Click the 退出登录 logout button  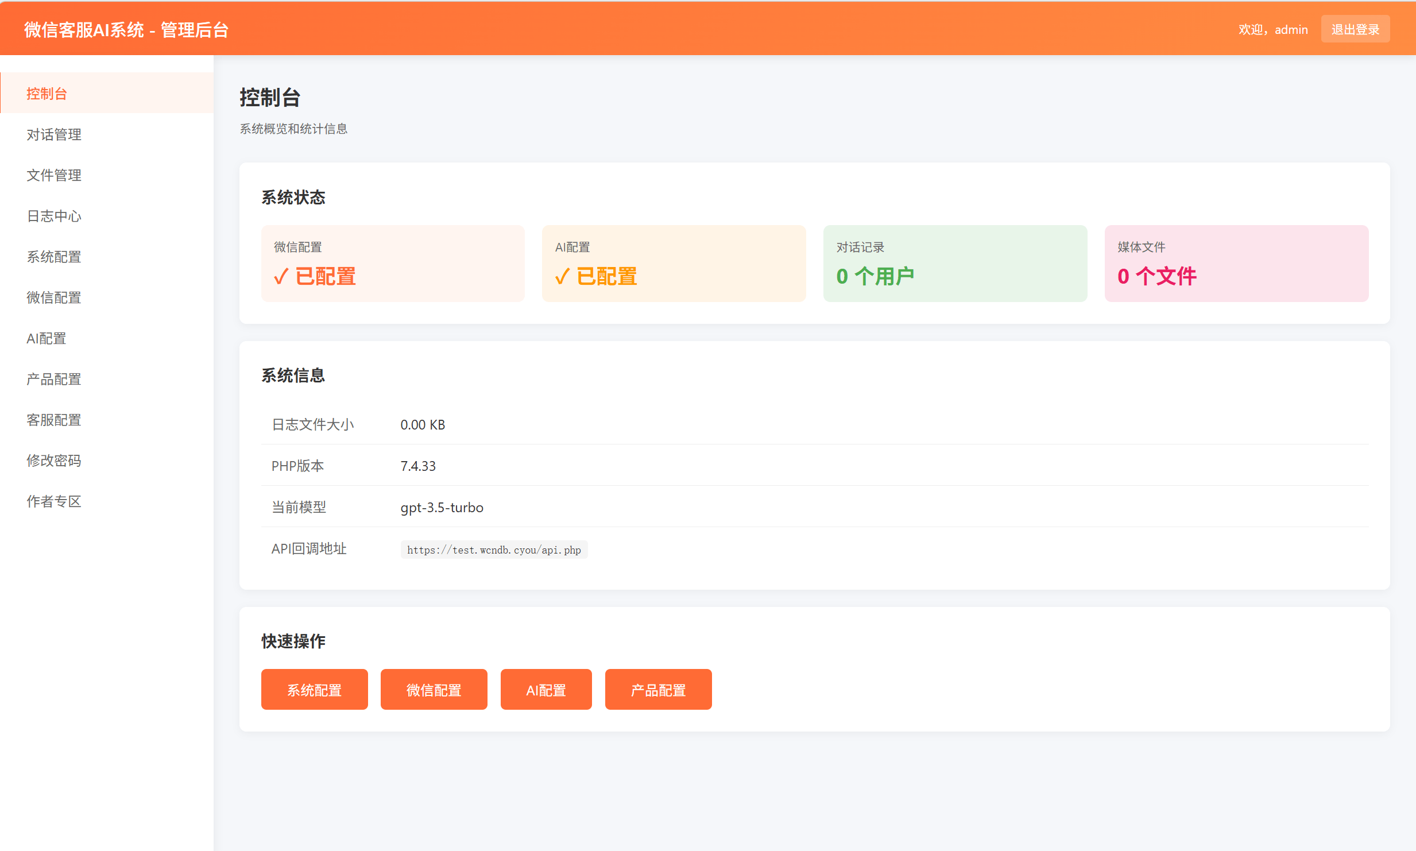(1355, 28)
